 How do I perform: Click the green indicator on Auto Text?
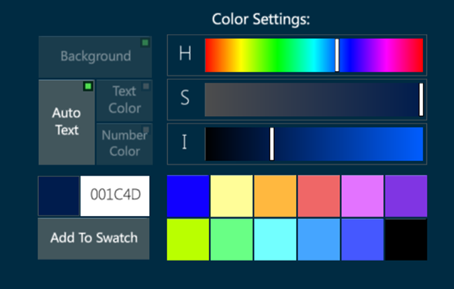pos(88,86)
